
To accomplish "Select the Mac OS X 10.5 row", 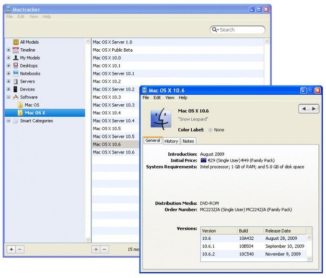I will pyautogui.click(x=116, y=129).
